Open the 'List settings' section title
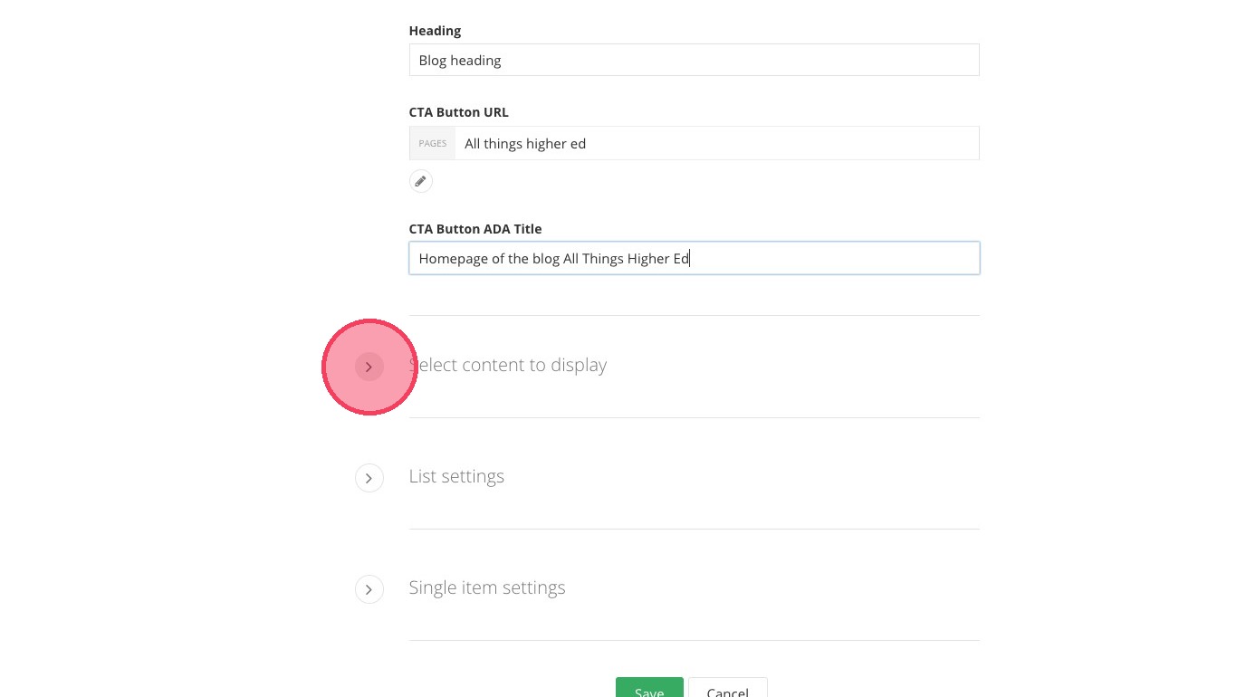The image size is (1246, 697). click(x=456, y=476)
